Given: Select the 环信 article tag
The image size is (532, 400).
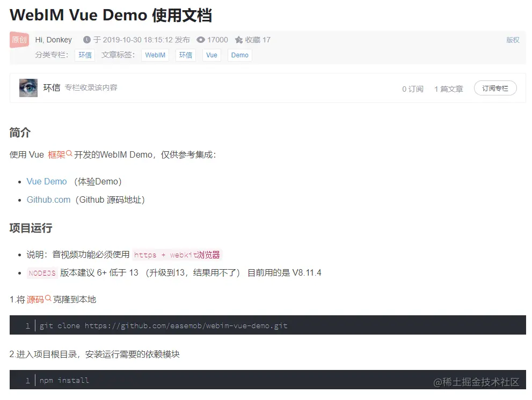Looking at the screenshot, I should point(186,55).
